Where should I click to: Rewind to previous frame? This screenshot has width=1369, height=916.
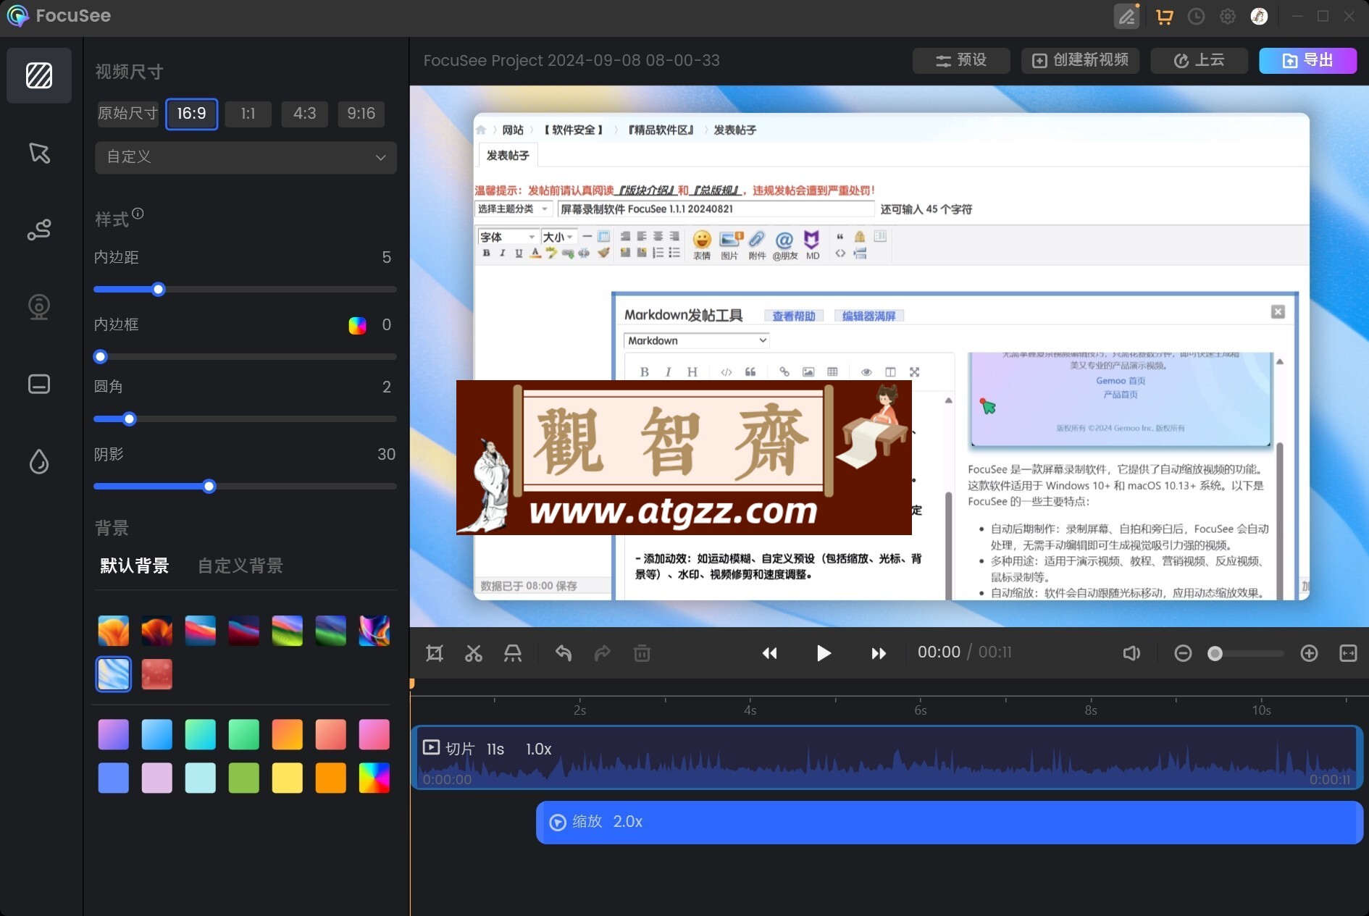[x=769, y=653]
